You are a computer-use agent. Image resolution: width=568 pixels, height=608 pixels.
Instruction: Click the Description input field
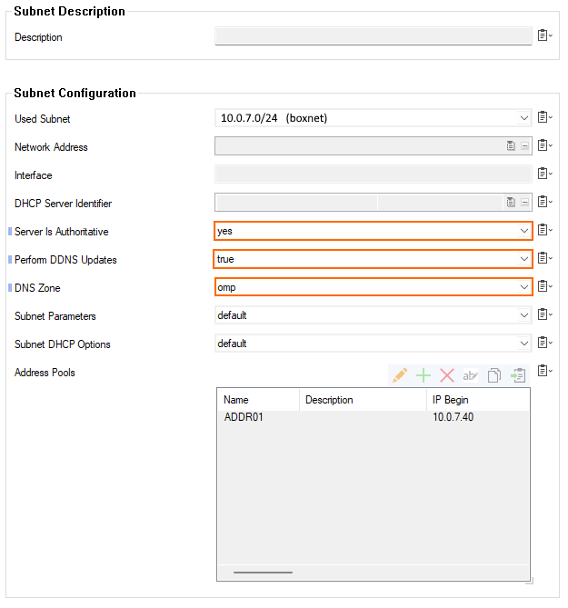[374, 36]
